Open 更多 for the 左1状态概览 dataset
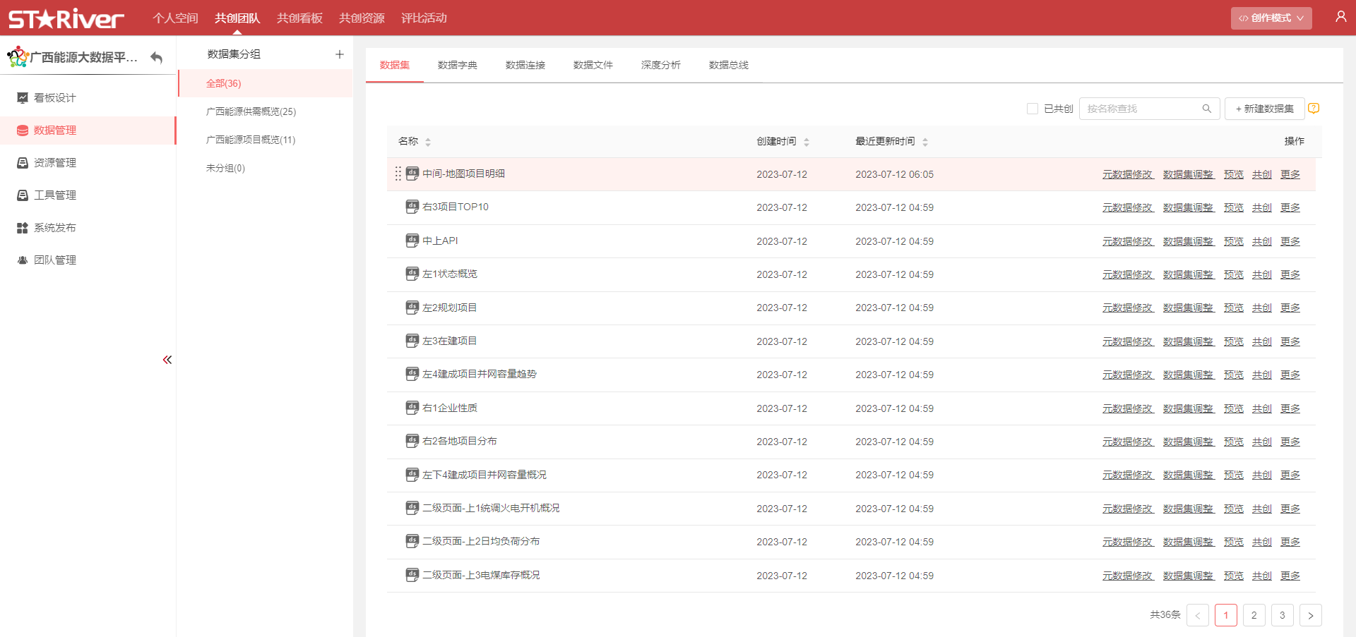Viewport: 1356px width, 637px height. 1290,274
